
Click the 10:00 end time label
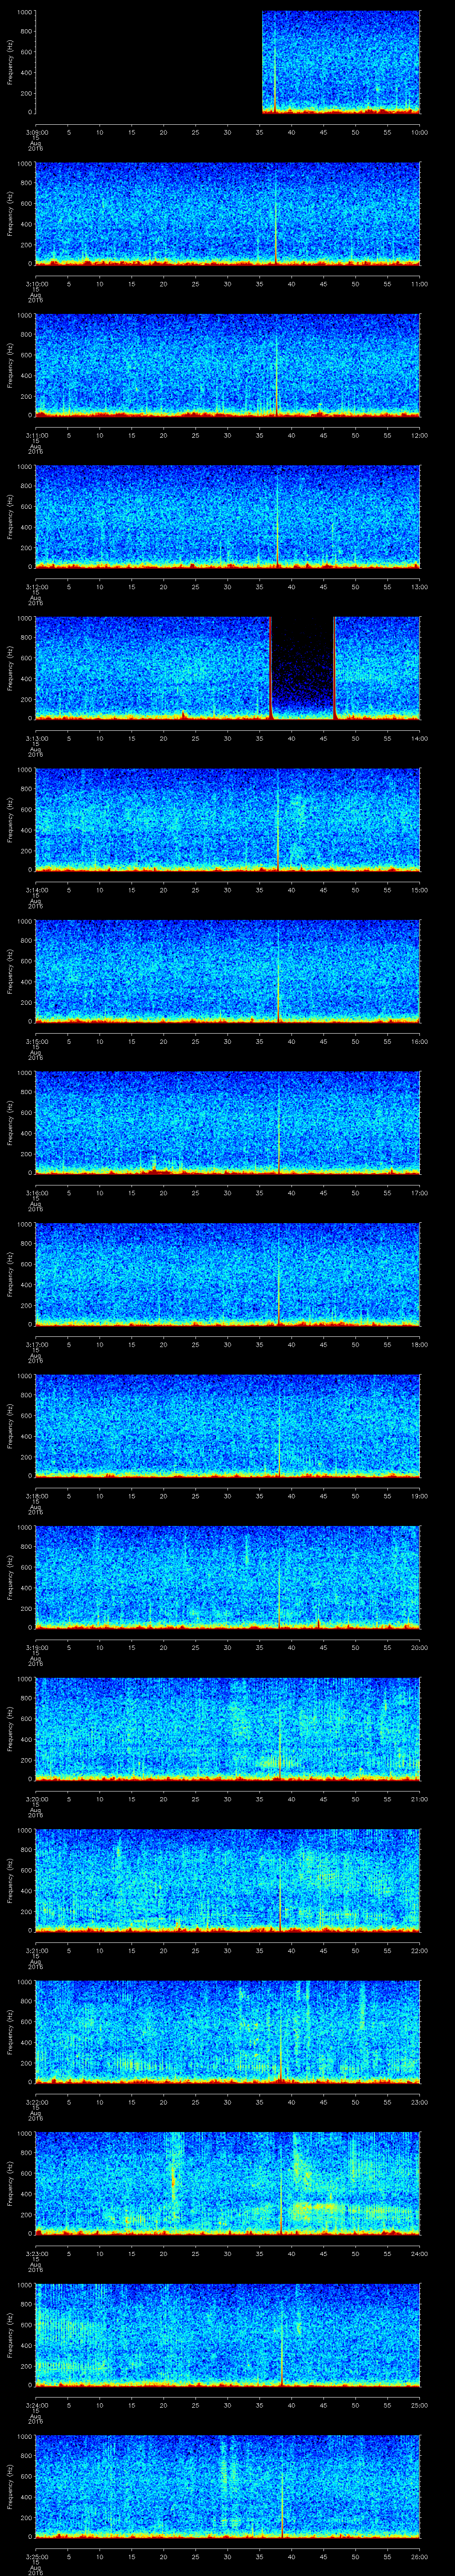click(419, 132)
